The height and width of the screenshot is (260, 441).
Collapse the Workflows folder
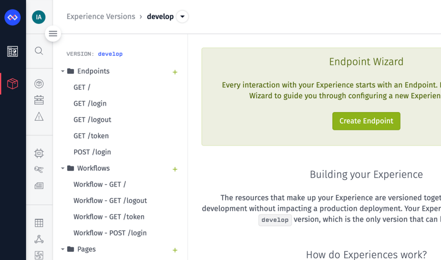click(63, 168)
